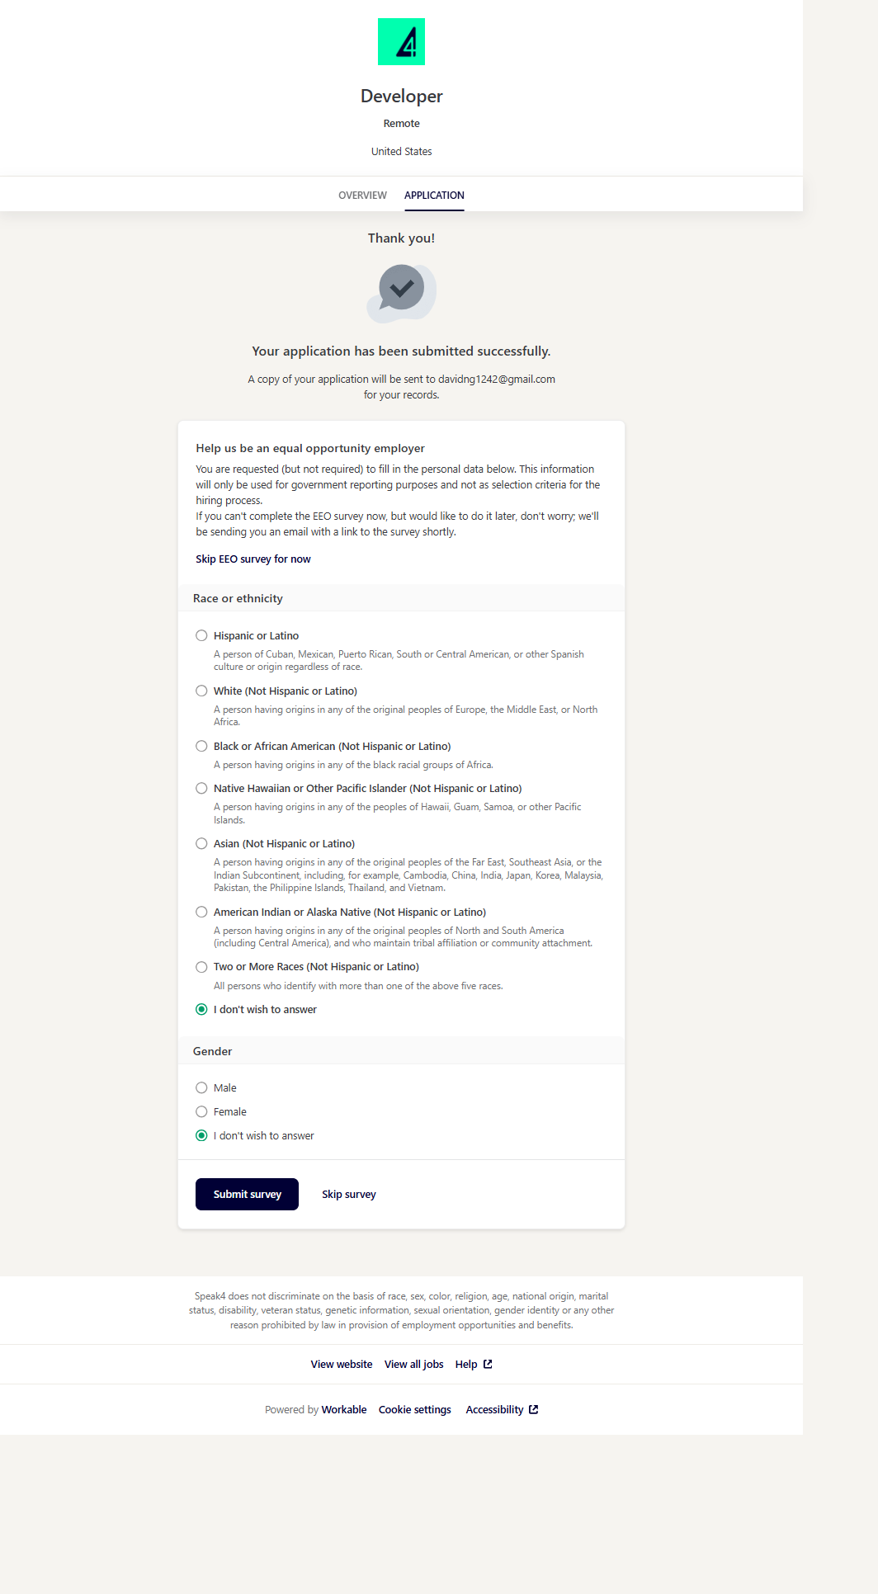This screenshot has width=878, height=1594.
Task: Click Skip EEO survey for now
Action: click(253, 559)
